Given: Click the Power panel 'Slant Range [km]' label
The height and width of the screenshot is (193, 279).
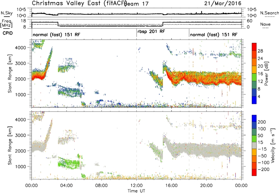Looking at the screenshot, I should [x=10, y=74].
